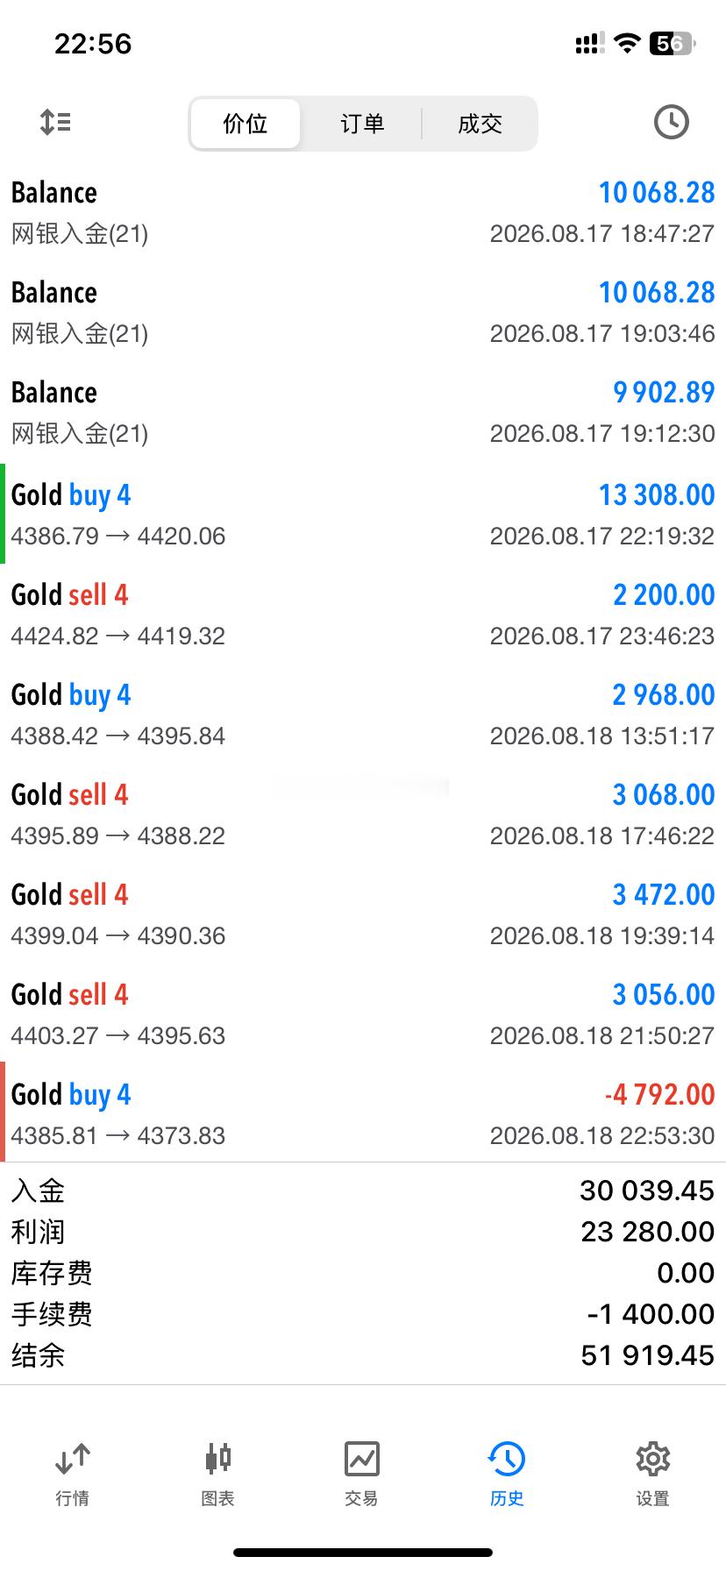Expand Gold sell 4 trade with 2 200.00 profit

[363, 614]
